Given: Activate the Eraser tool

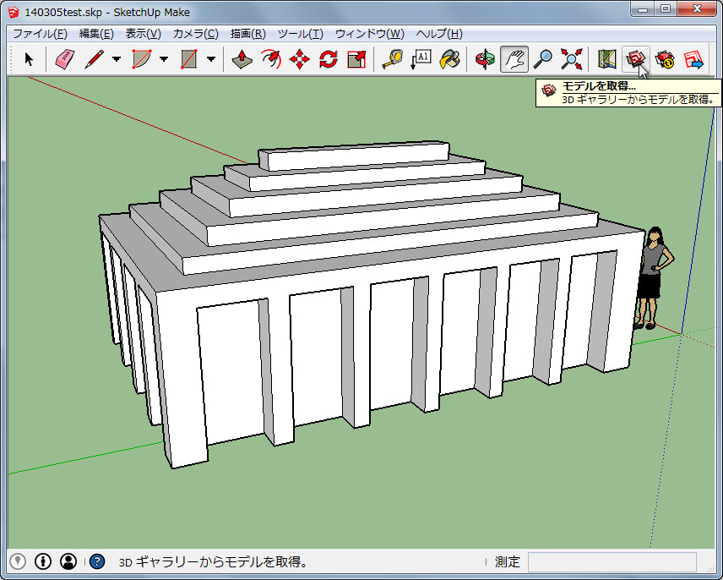Looking at the screenshot, I should point(65,59).
